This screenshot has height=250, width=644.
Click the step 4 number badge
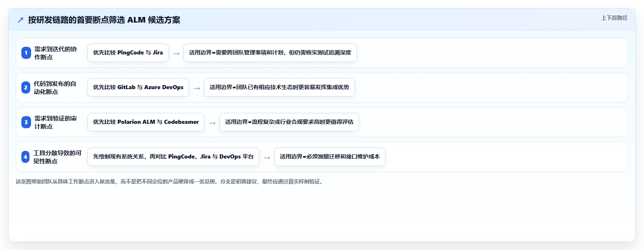click(25, 157)
